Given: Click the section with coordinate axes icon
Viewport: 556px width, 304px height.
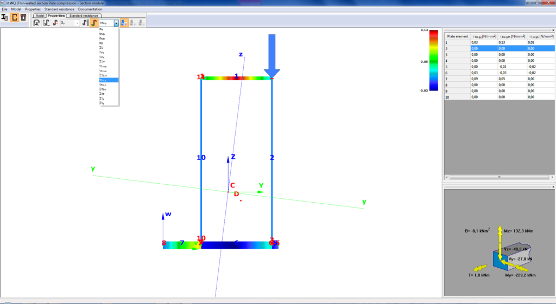Looking at the screenshot, I should [46, 23].
